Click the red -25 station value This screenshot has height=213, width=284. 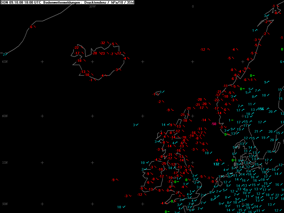pos(164,163)
